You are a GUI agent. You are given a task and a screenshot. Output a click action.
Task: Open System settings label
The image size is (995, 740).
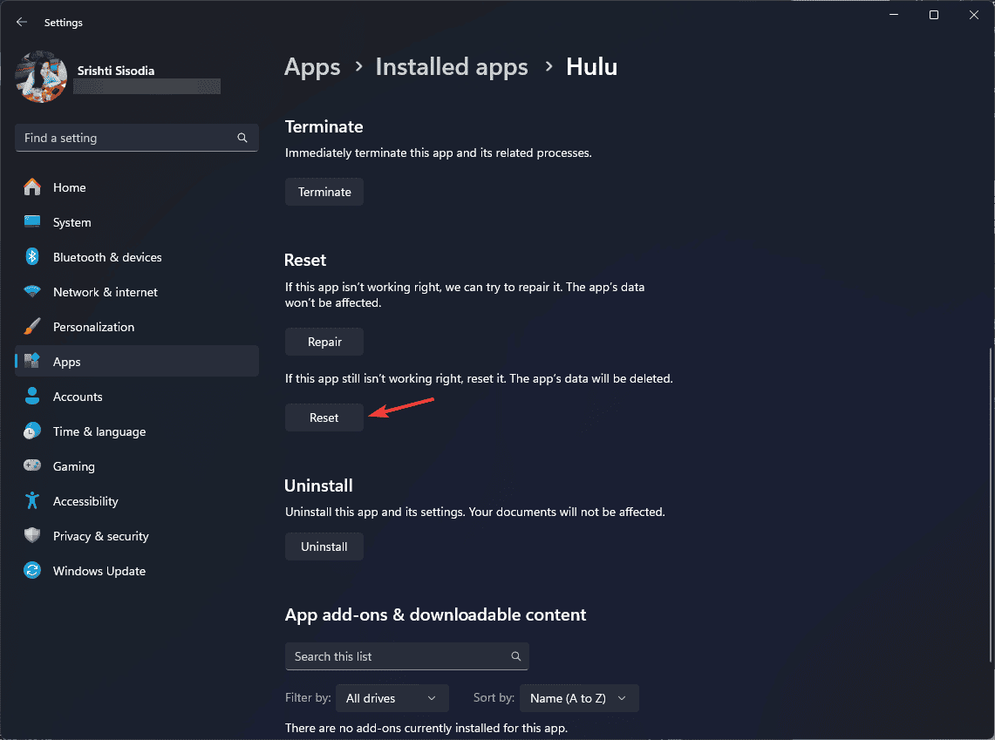[x=72, y=222]
